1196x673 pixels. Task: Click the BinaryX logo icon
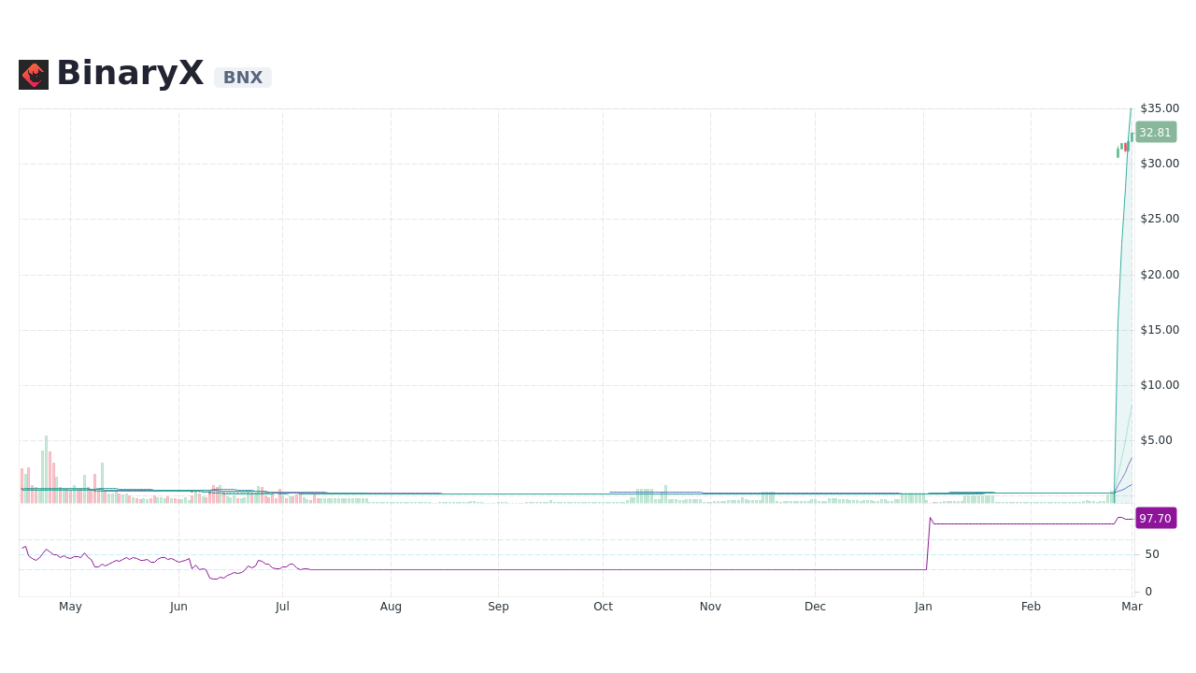click(33, 74)
